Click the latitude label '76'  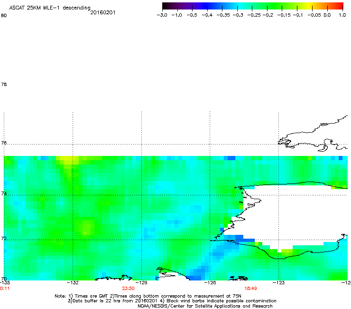[x=4, y=143]
